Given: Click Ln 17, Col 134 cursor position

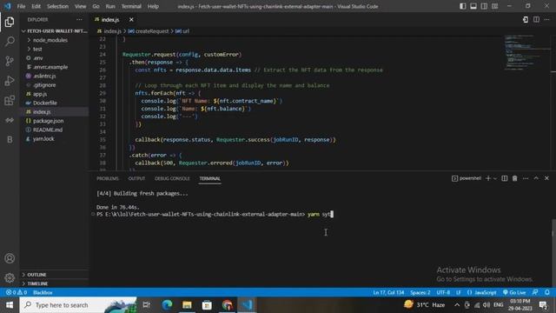Looking at the screenshot, I should tap(388, 292).
